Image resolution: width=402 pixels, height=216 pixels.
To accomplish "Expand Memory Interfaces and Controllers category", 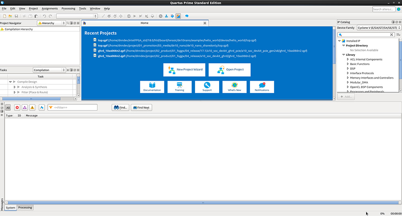I will pos(348,78).
